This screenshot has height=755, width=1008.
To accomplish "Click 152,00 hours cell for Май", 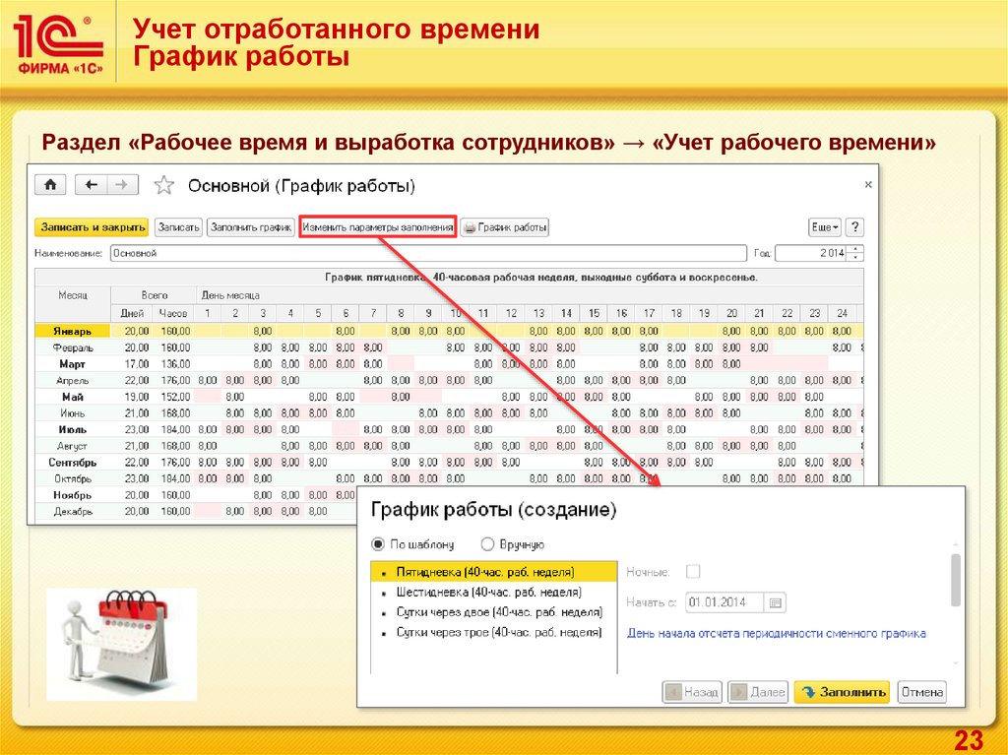I will 175,397.
